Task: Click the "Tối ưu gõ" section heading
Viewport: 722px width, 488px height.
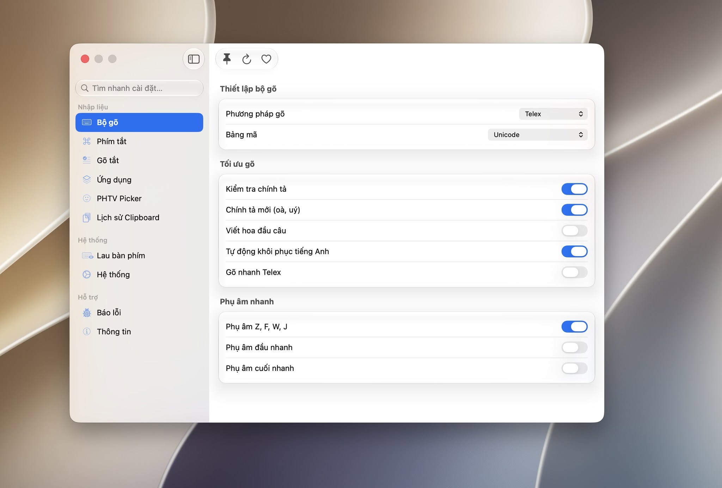Action: coord(237,164)
